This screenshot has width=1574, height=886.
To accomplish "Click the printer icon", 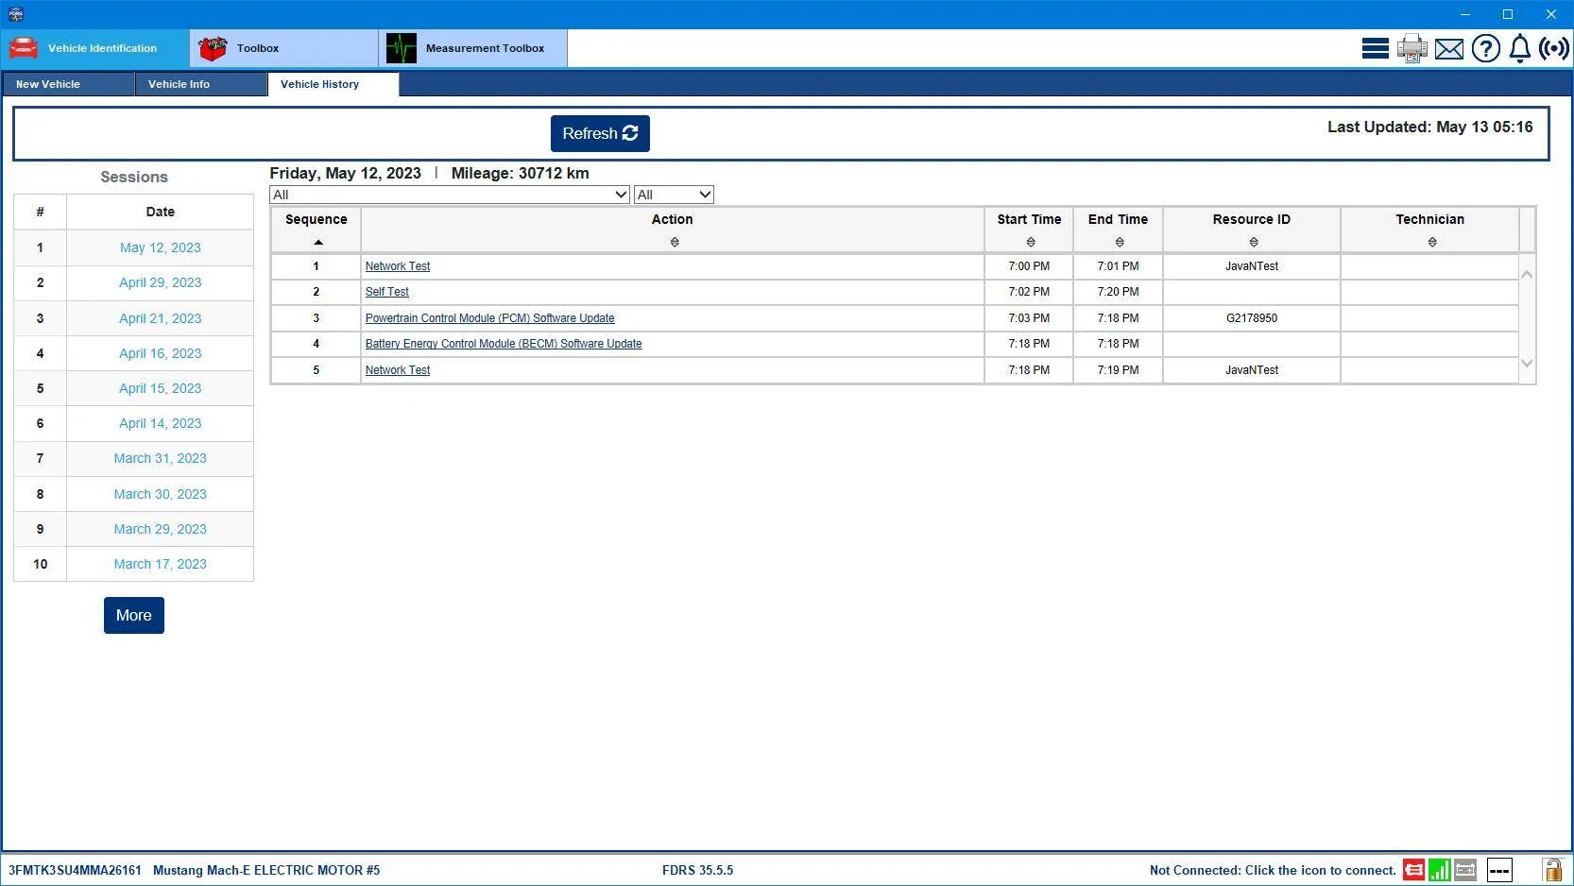I will coord(1412,48).
